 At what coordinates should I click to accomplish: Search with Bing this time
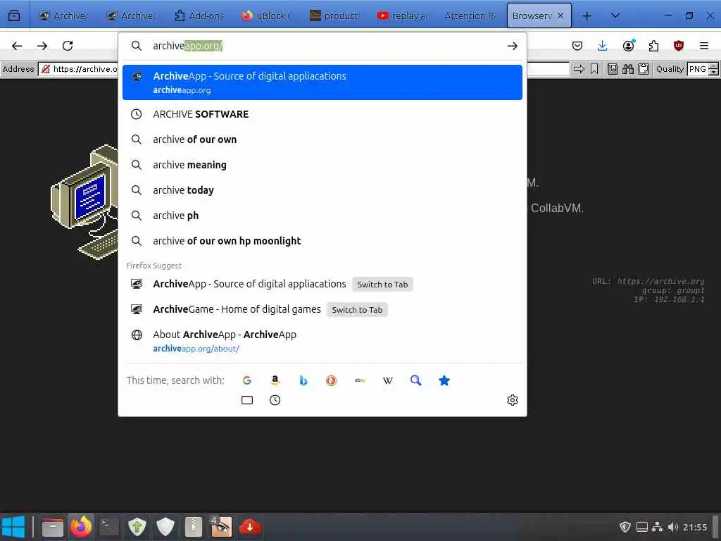303,380
